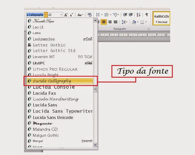This screenshot has width=195, height=155.
Task: Click the font list scrollbar thumb
Action: pos(95,89)
